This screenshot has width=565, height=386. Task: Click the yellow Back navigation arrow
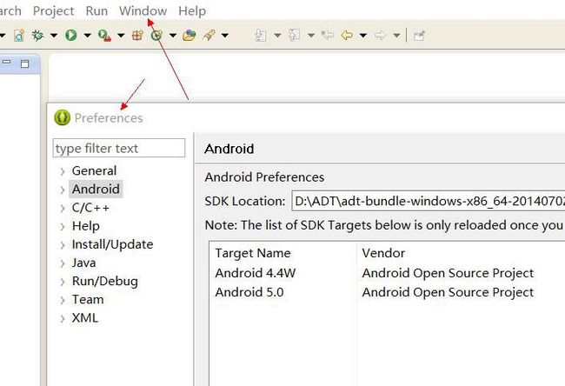[x=347, y=36]
